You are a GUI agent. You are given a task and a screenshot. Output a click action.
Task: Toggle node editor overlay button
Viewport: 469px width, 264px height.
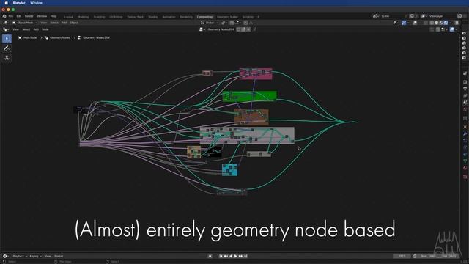(452, 29)
